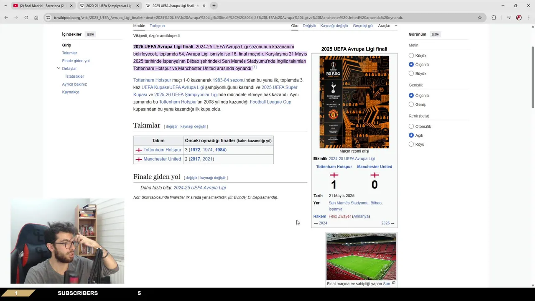Open the Tartışma talk tab
The width and height of the screenshot is (535, 301).
pyautogui.click(x=157, y=26)
